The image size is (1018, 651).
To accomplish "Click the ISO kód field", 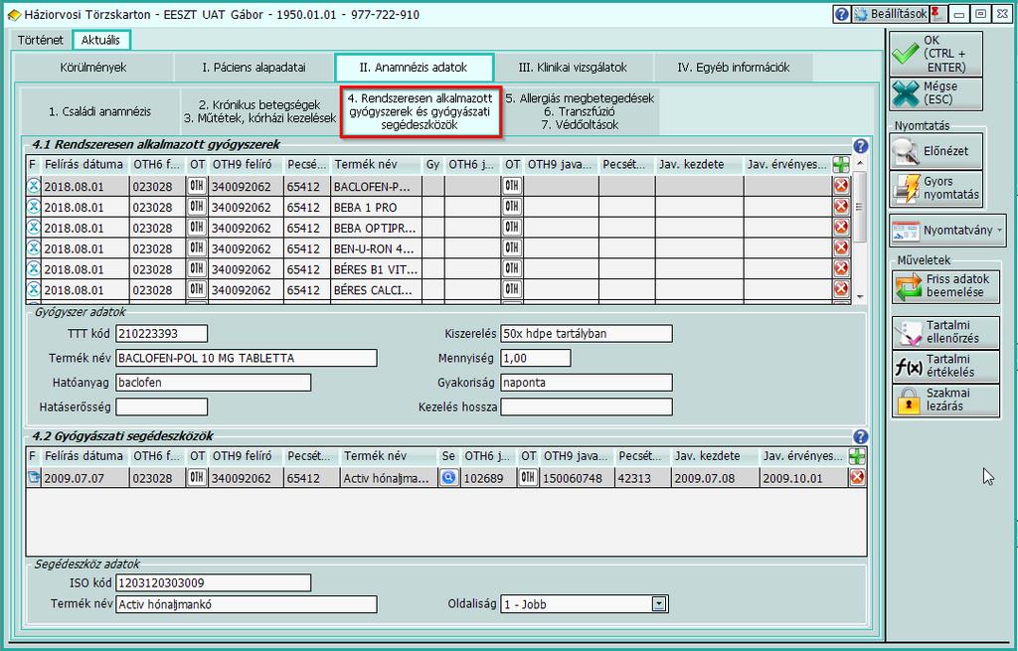I will coord(213,582).
